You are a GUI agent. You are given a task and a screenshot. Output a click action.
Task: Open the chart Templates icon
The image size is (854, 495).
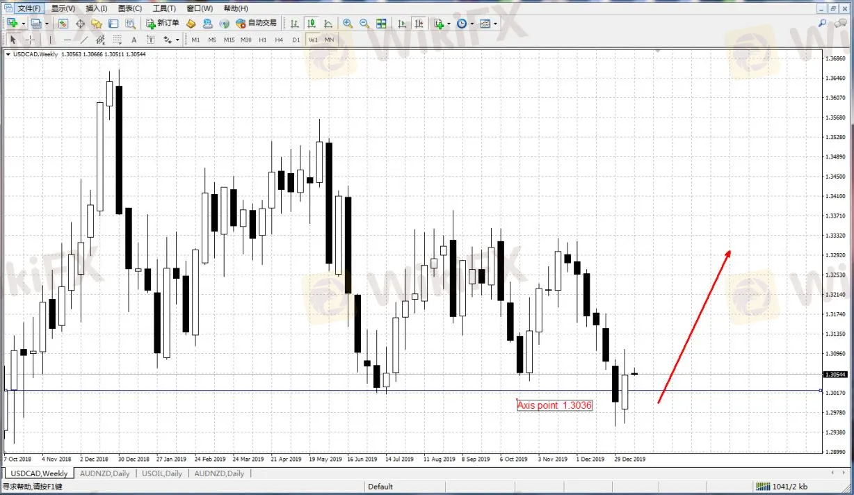tap(485, 23)
